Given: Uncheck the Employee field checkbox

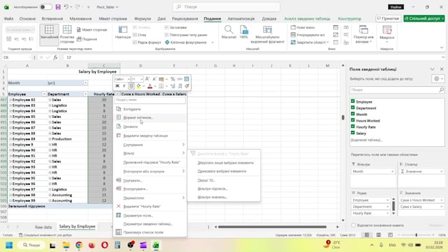Looking at the screenshot, I should point(353,101).
